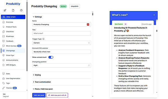Toggle the Show unread count switch
This screenshot has width=168, height=99.
(x=51, y=57)
